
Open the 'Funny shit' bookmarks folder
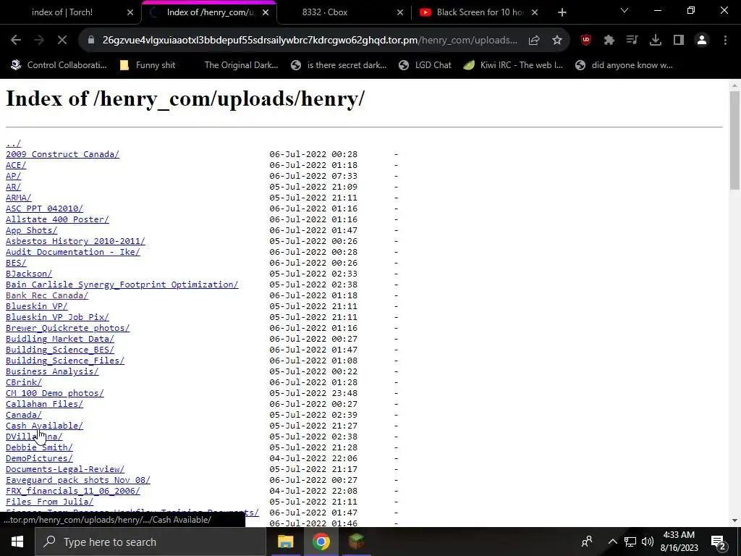[148, 65]
